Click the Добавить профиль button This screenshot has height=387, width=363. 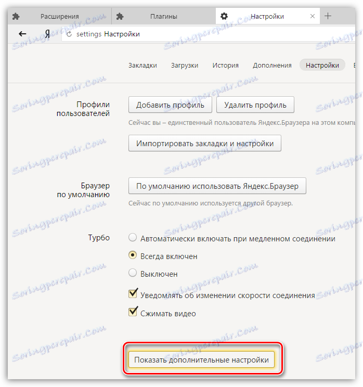pyautogui.click(x=170, y=105)
